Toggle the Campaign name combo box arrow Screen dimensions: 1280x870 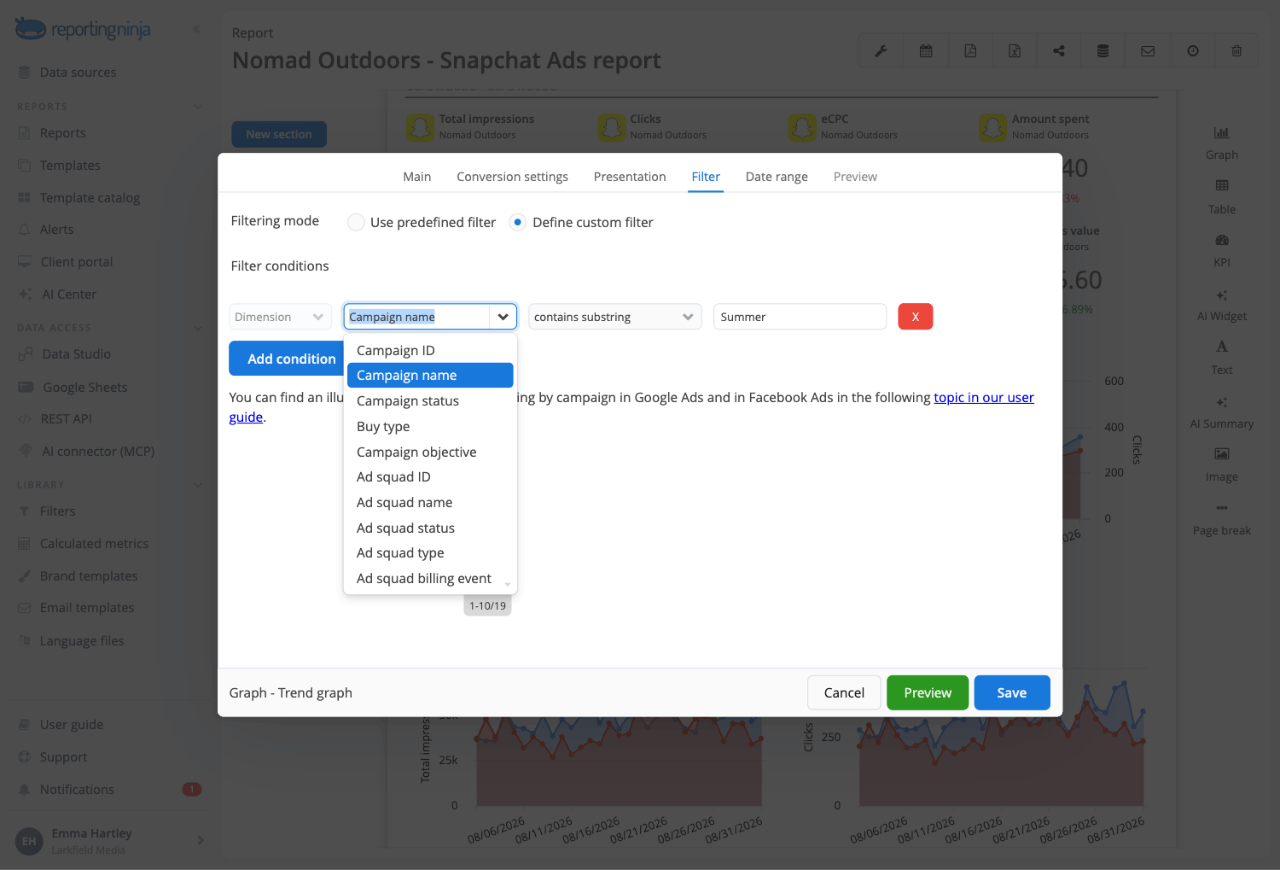coord(503,317)
